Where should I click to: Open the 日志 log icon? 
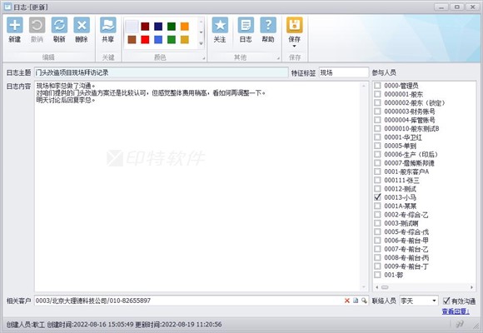pos(246,25)
